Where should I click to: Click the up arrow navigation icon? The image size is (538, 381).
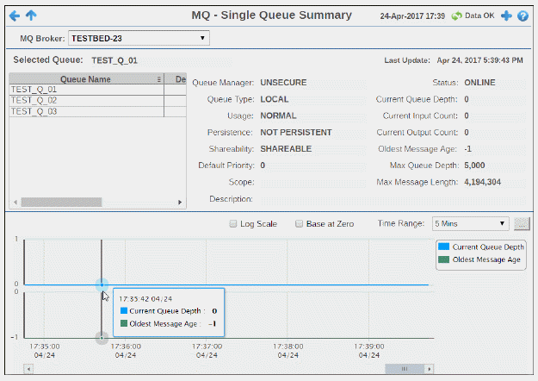[x=31, y=16]
